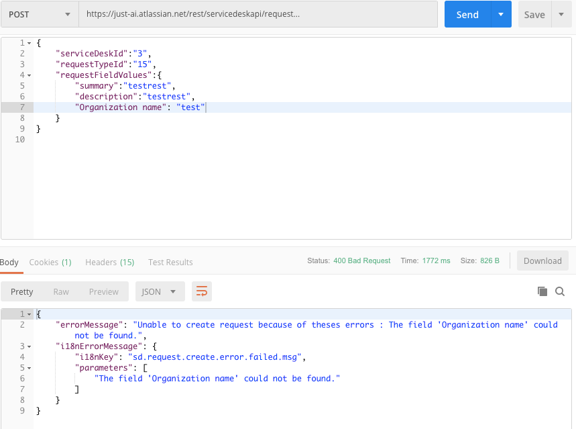
Task: Collapse the parameters array in the response
Action: click(x=30, y=368)
